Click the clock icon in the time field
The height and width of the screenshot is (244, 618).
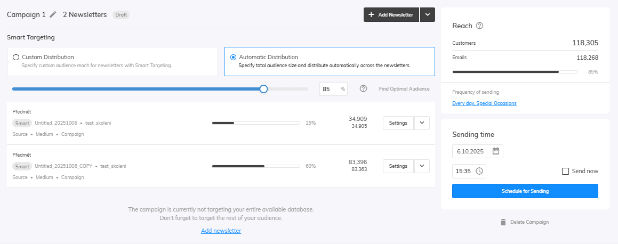click(x=479, y=171)
